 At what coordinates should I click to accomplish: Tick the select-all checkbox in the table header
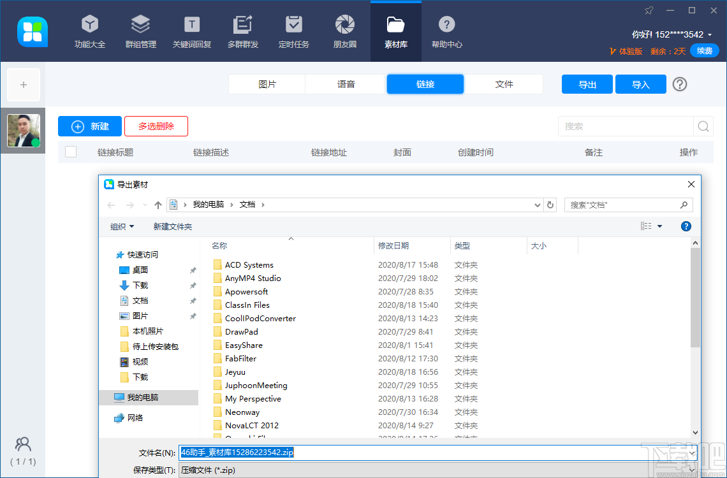(71, 152)
